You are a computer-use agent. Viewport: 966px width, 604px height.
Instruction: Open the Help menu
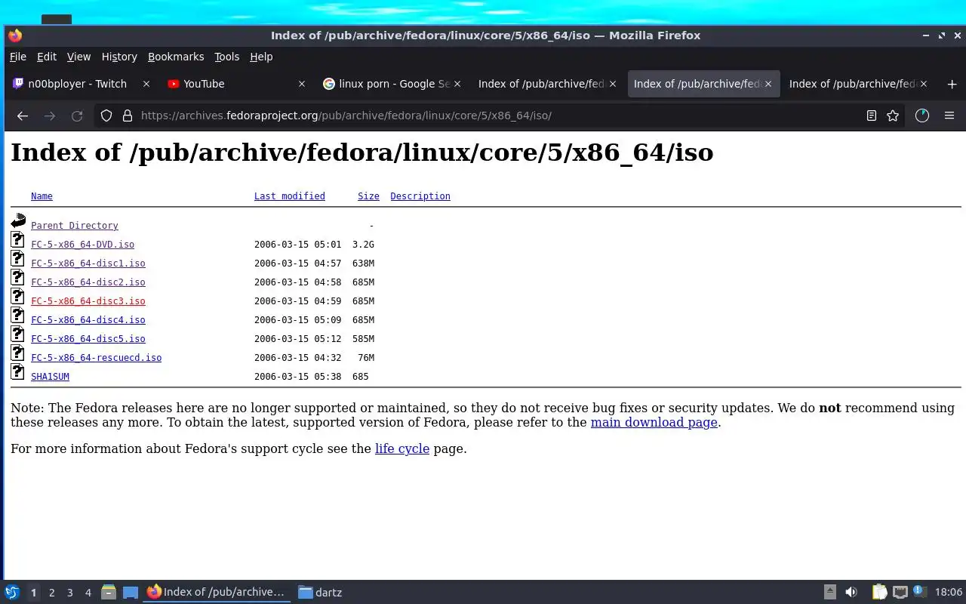(261, 57)
